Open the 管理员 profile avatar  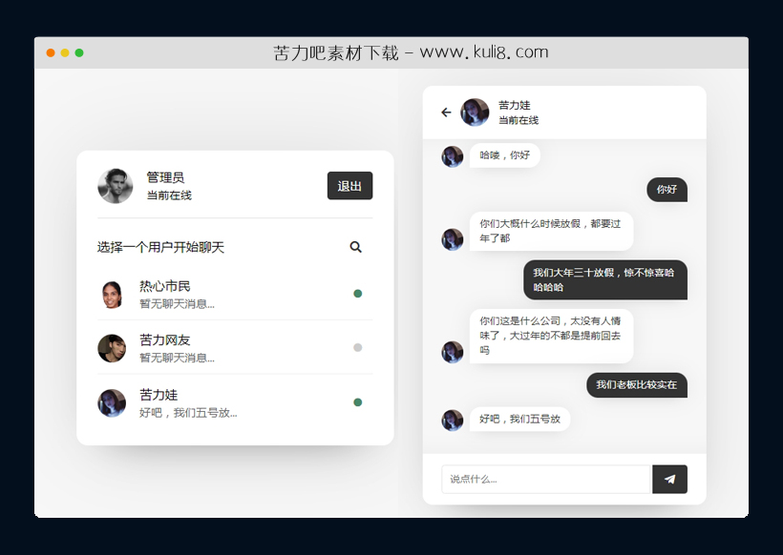116,186
